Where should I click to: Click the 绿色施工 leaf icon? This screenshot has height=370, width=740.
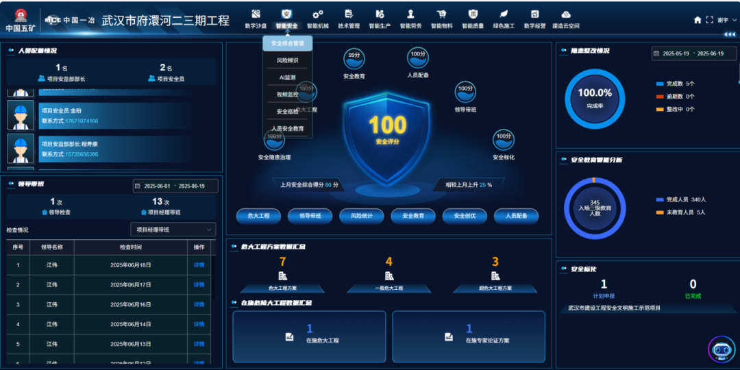tap(504, 14)
